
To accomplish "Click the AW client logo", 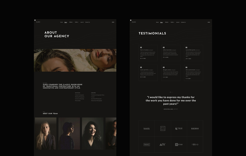I will pos(163,145).
